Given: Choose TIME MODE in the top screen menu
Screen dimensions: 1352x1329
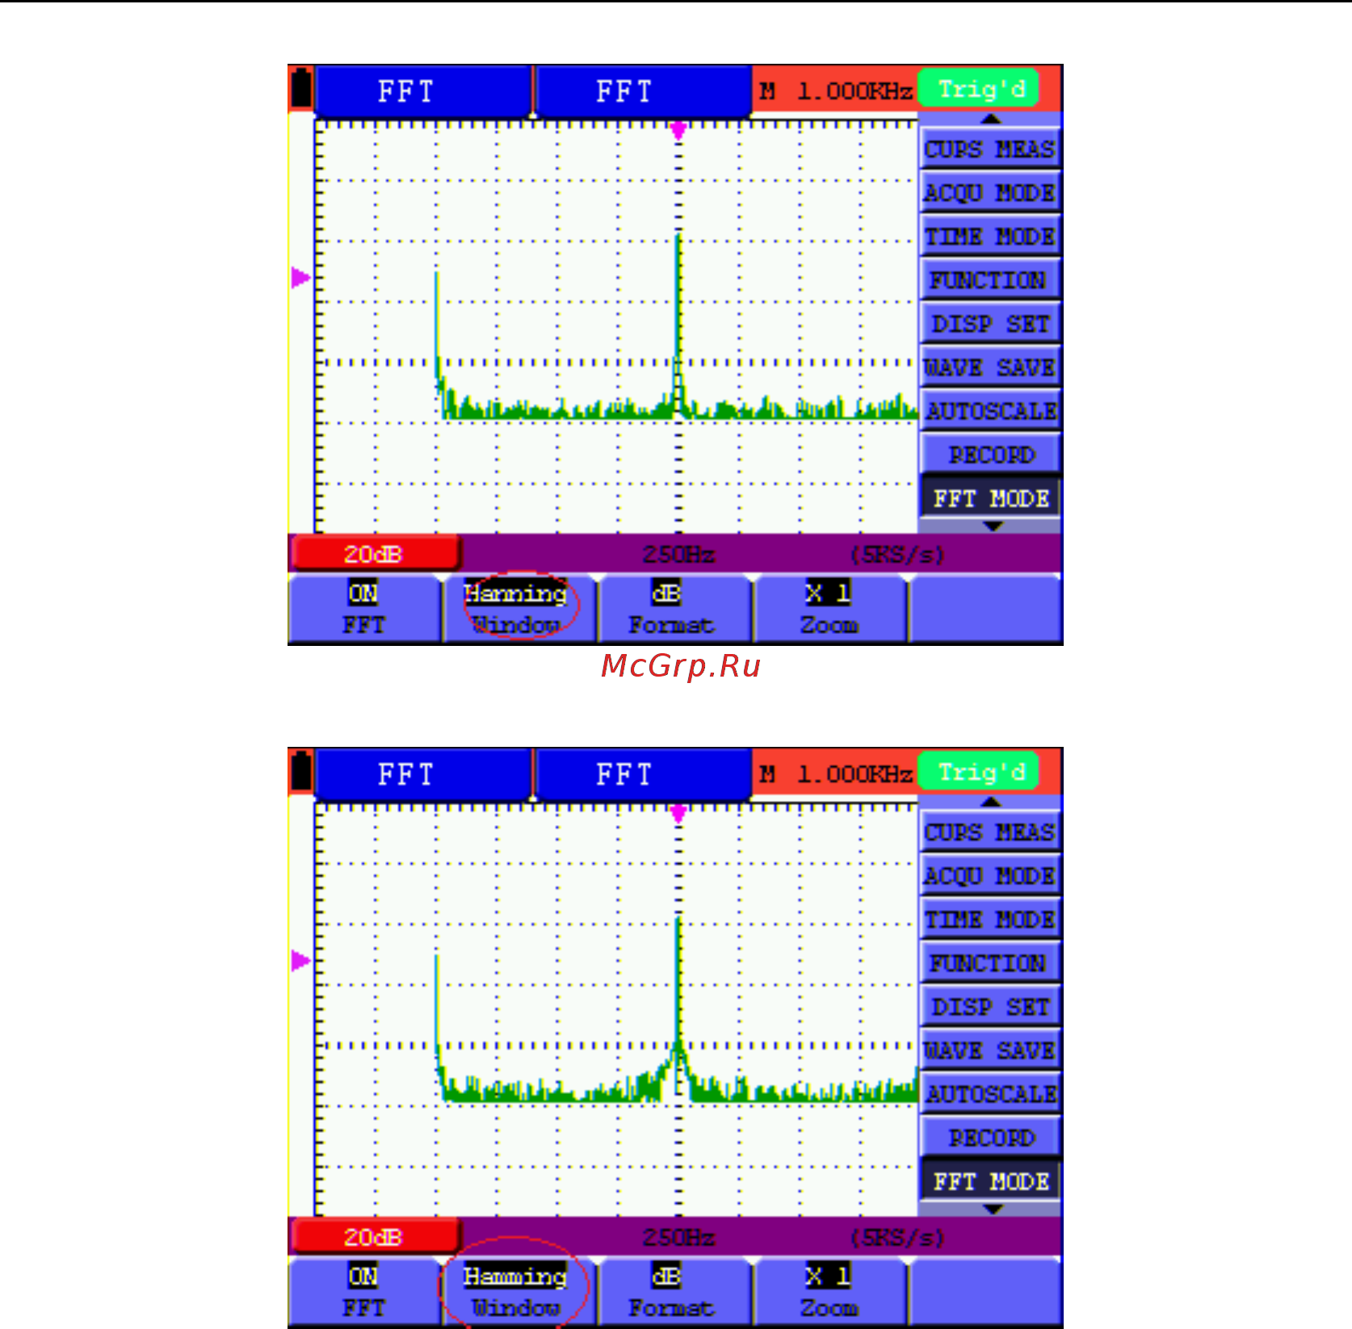Looking at the screenshot, I should 989,237.
